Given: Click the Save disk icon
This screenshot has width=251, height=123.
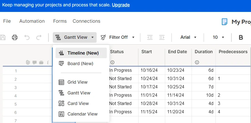Looking at the screenshot, I should (3, 37).
